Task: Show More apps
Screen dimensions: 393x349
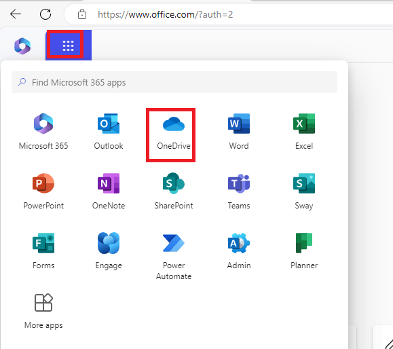Action: click(x=43, y=311)
